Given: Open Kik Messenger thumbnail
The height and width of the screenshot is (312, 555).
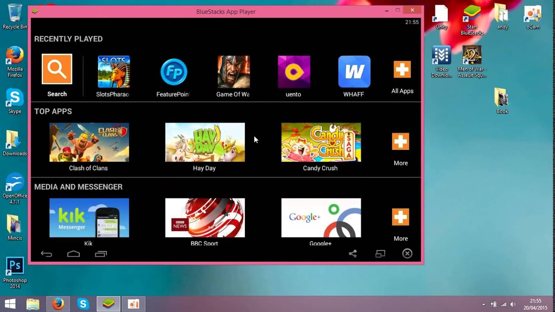Looking at the screenshot, I should point(89,218).
